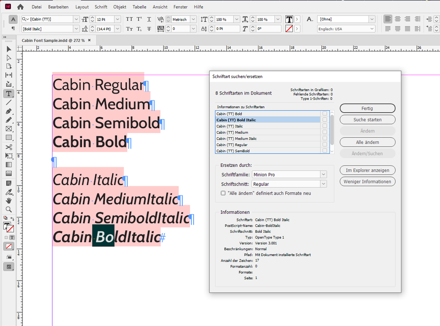Select the Scissors tool

coord(9,147)
